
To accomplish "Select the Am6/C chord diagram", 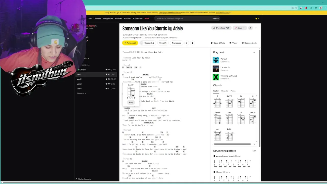I will click(x=253, y=118).
